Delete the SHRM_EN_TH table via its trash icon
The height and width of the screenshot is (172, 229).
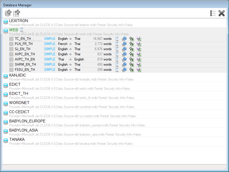click(117, 65)
